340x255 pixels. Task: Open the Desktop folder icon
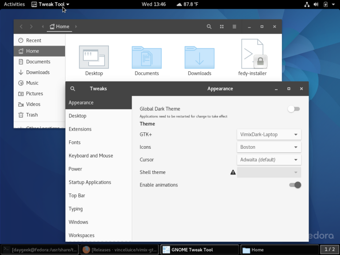pos(94,58)
